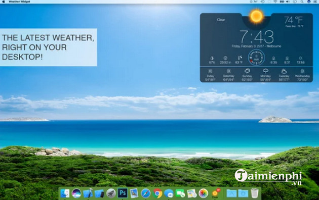
Task: Select the Wednesday forecast sun icon
Action: point(302,71)
